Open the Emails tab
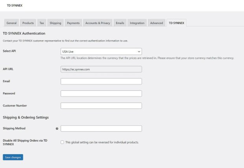 (x=120, y=23)
